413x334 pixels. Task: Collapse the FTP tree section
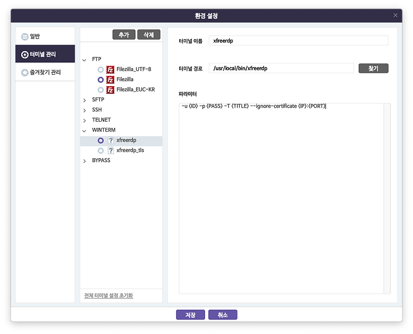[84, 59]
